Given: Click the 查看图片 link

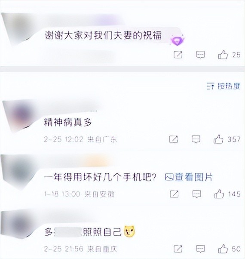Looking at the screenshot, I should (189, 177).
